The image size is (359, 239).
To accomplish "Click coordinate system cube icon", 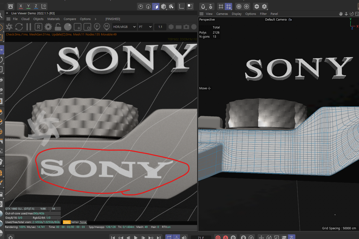I will click(x=44, y=6).
